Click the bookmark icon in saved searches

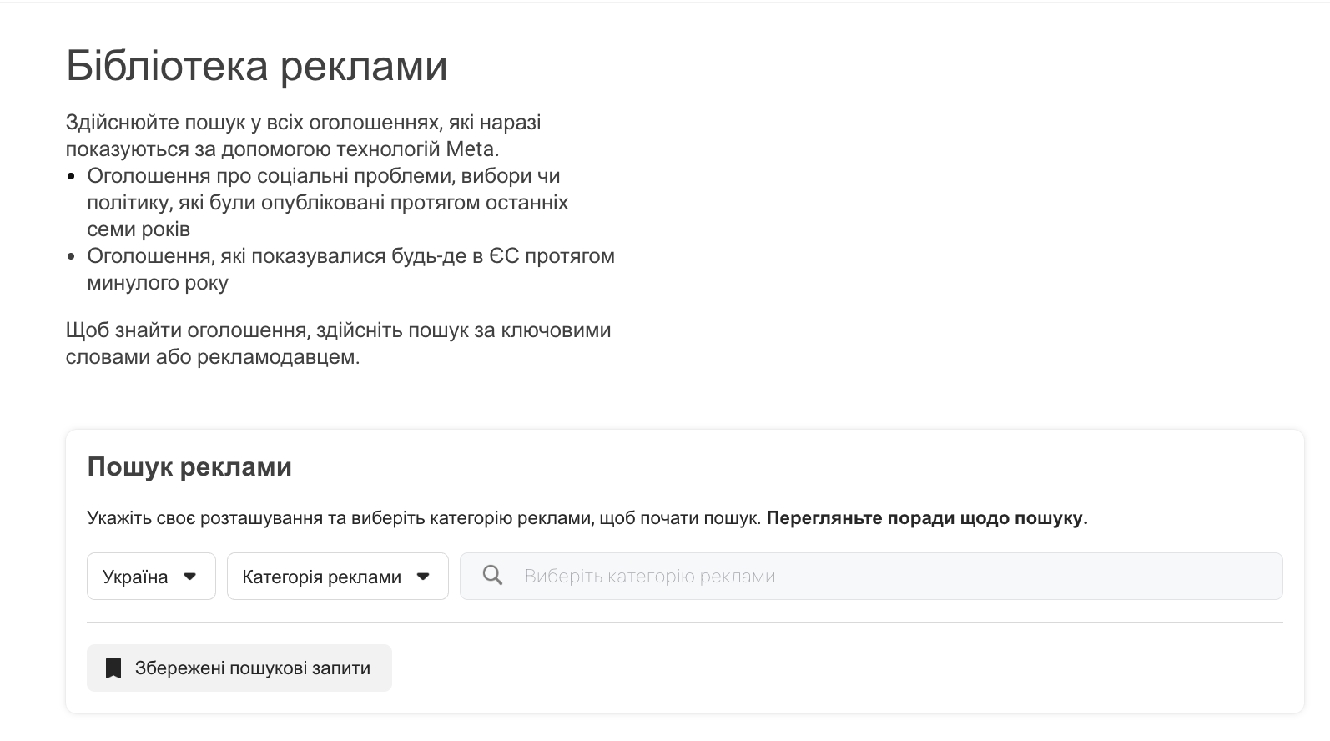(113, 668)
